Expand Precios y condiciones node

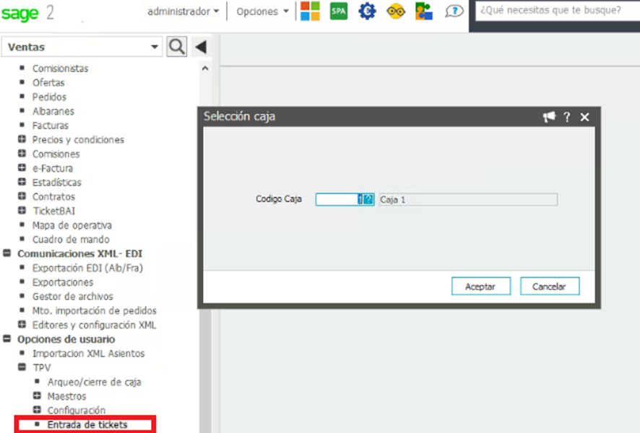22,139
